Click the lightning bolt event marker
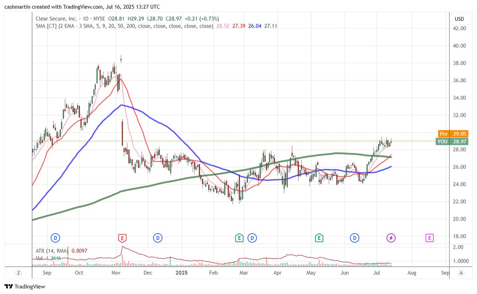 pyautogui.click(x=391, y=238)
